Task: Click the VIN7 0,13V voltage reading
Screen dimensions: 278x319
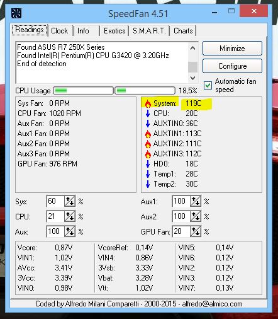Action: pyautogui.click(x=206, y=288)
